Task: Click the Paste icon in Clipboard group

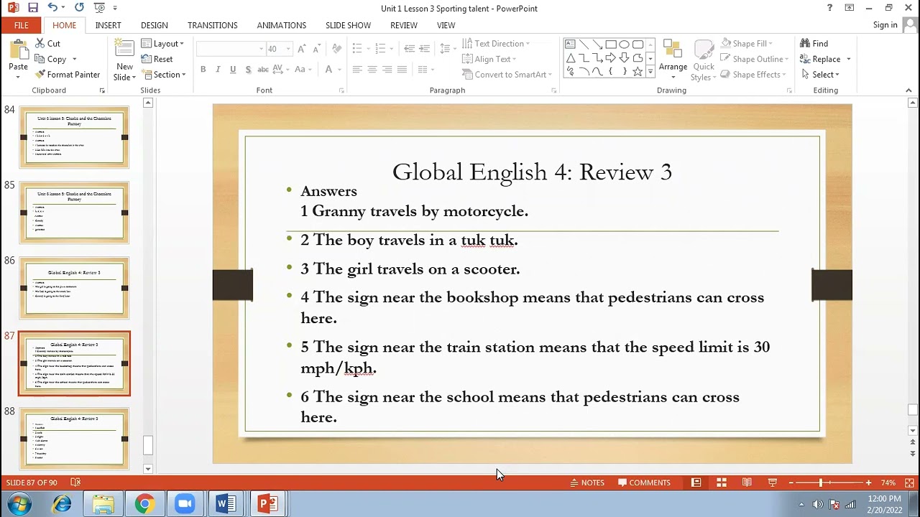Action: pos(18,49)
